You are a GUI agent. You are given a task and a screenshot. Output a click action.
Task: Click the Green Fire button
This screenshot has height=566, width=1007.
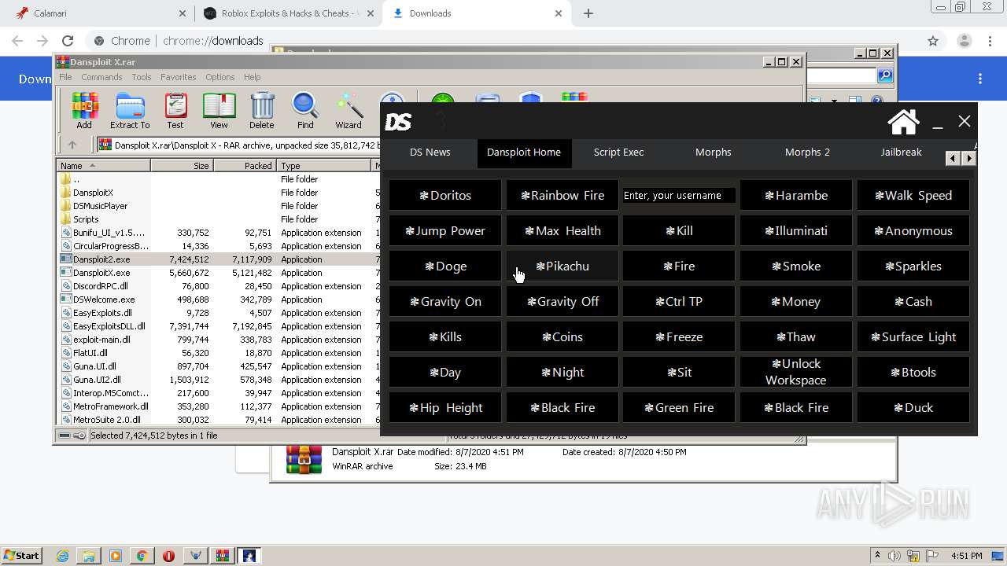pos(679,408)
